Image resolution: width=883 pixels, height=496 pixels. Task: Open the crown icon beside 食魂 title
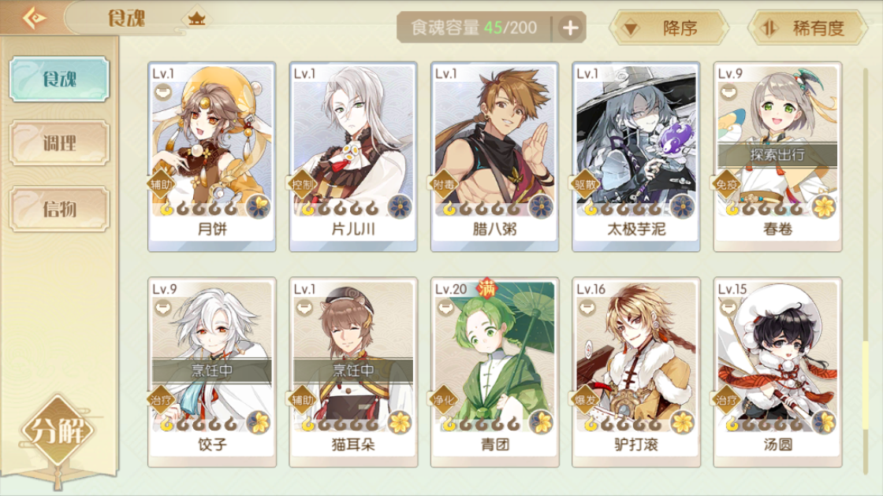[196, 19]
